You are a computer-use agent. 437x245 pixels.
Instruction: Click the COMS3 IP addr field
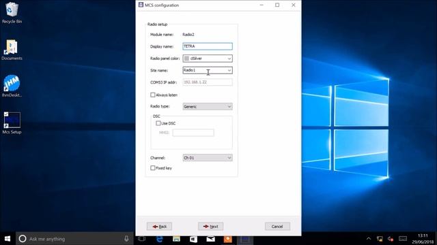click(208, 82)
